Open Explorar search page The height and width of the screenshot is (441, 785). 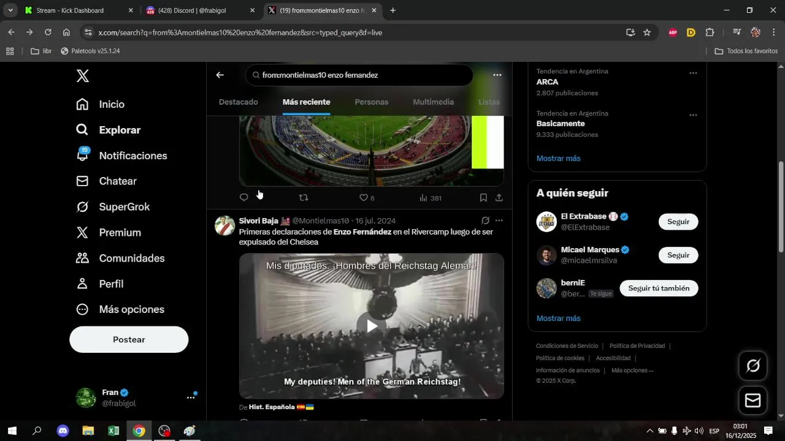108,130
